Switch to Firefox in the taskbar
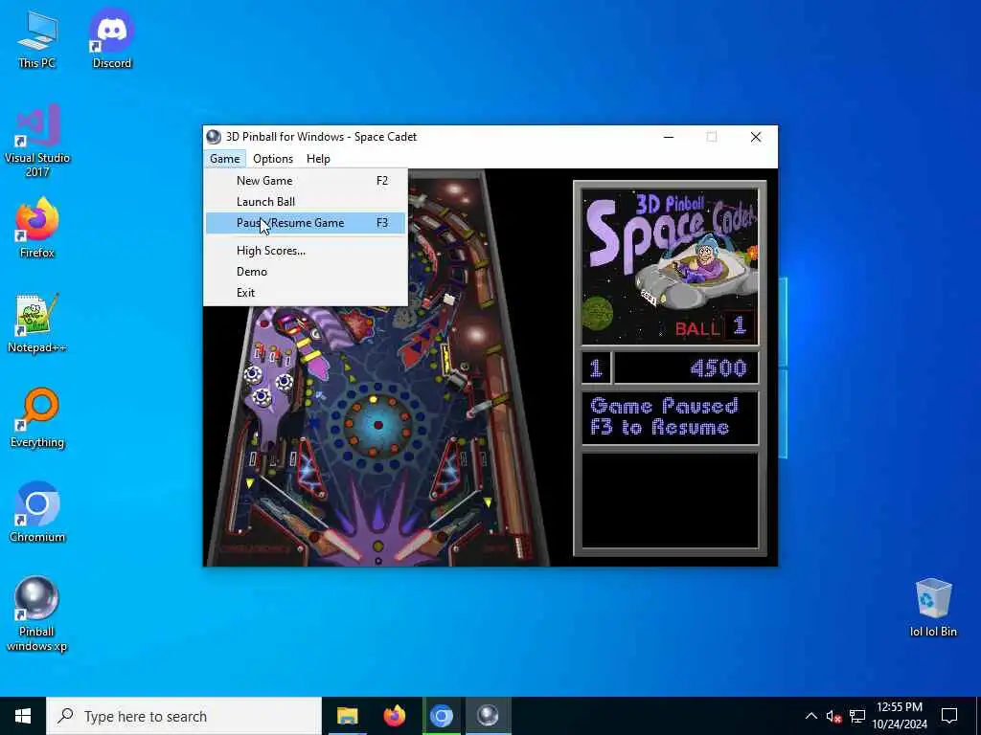The width and height of the screenshot is (981, 735). 394,716
